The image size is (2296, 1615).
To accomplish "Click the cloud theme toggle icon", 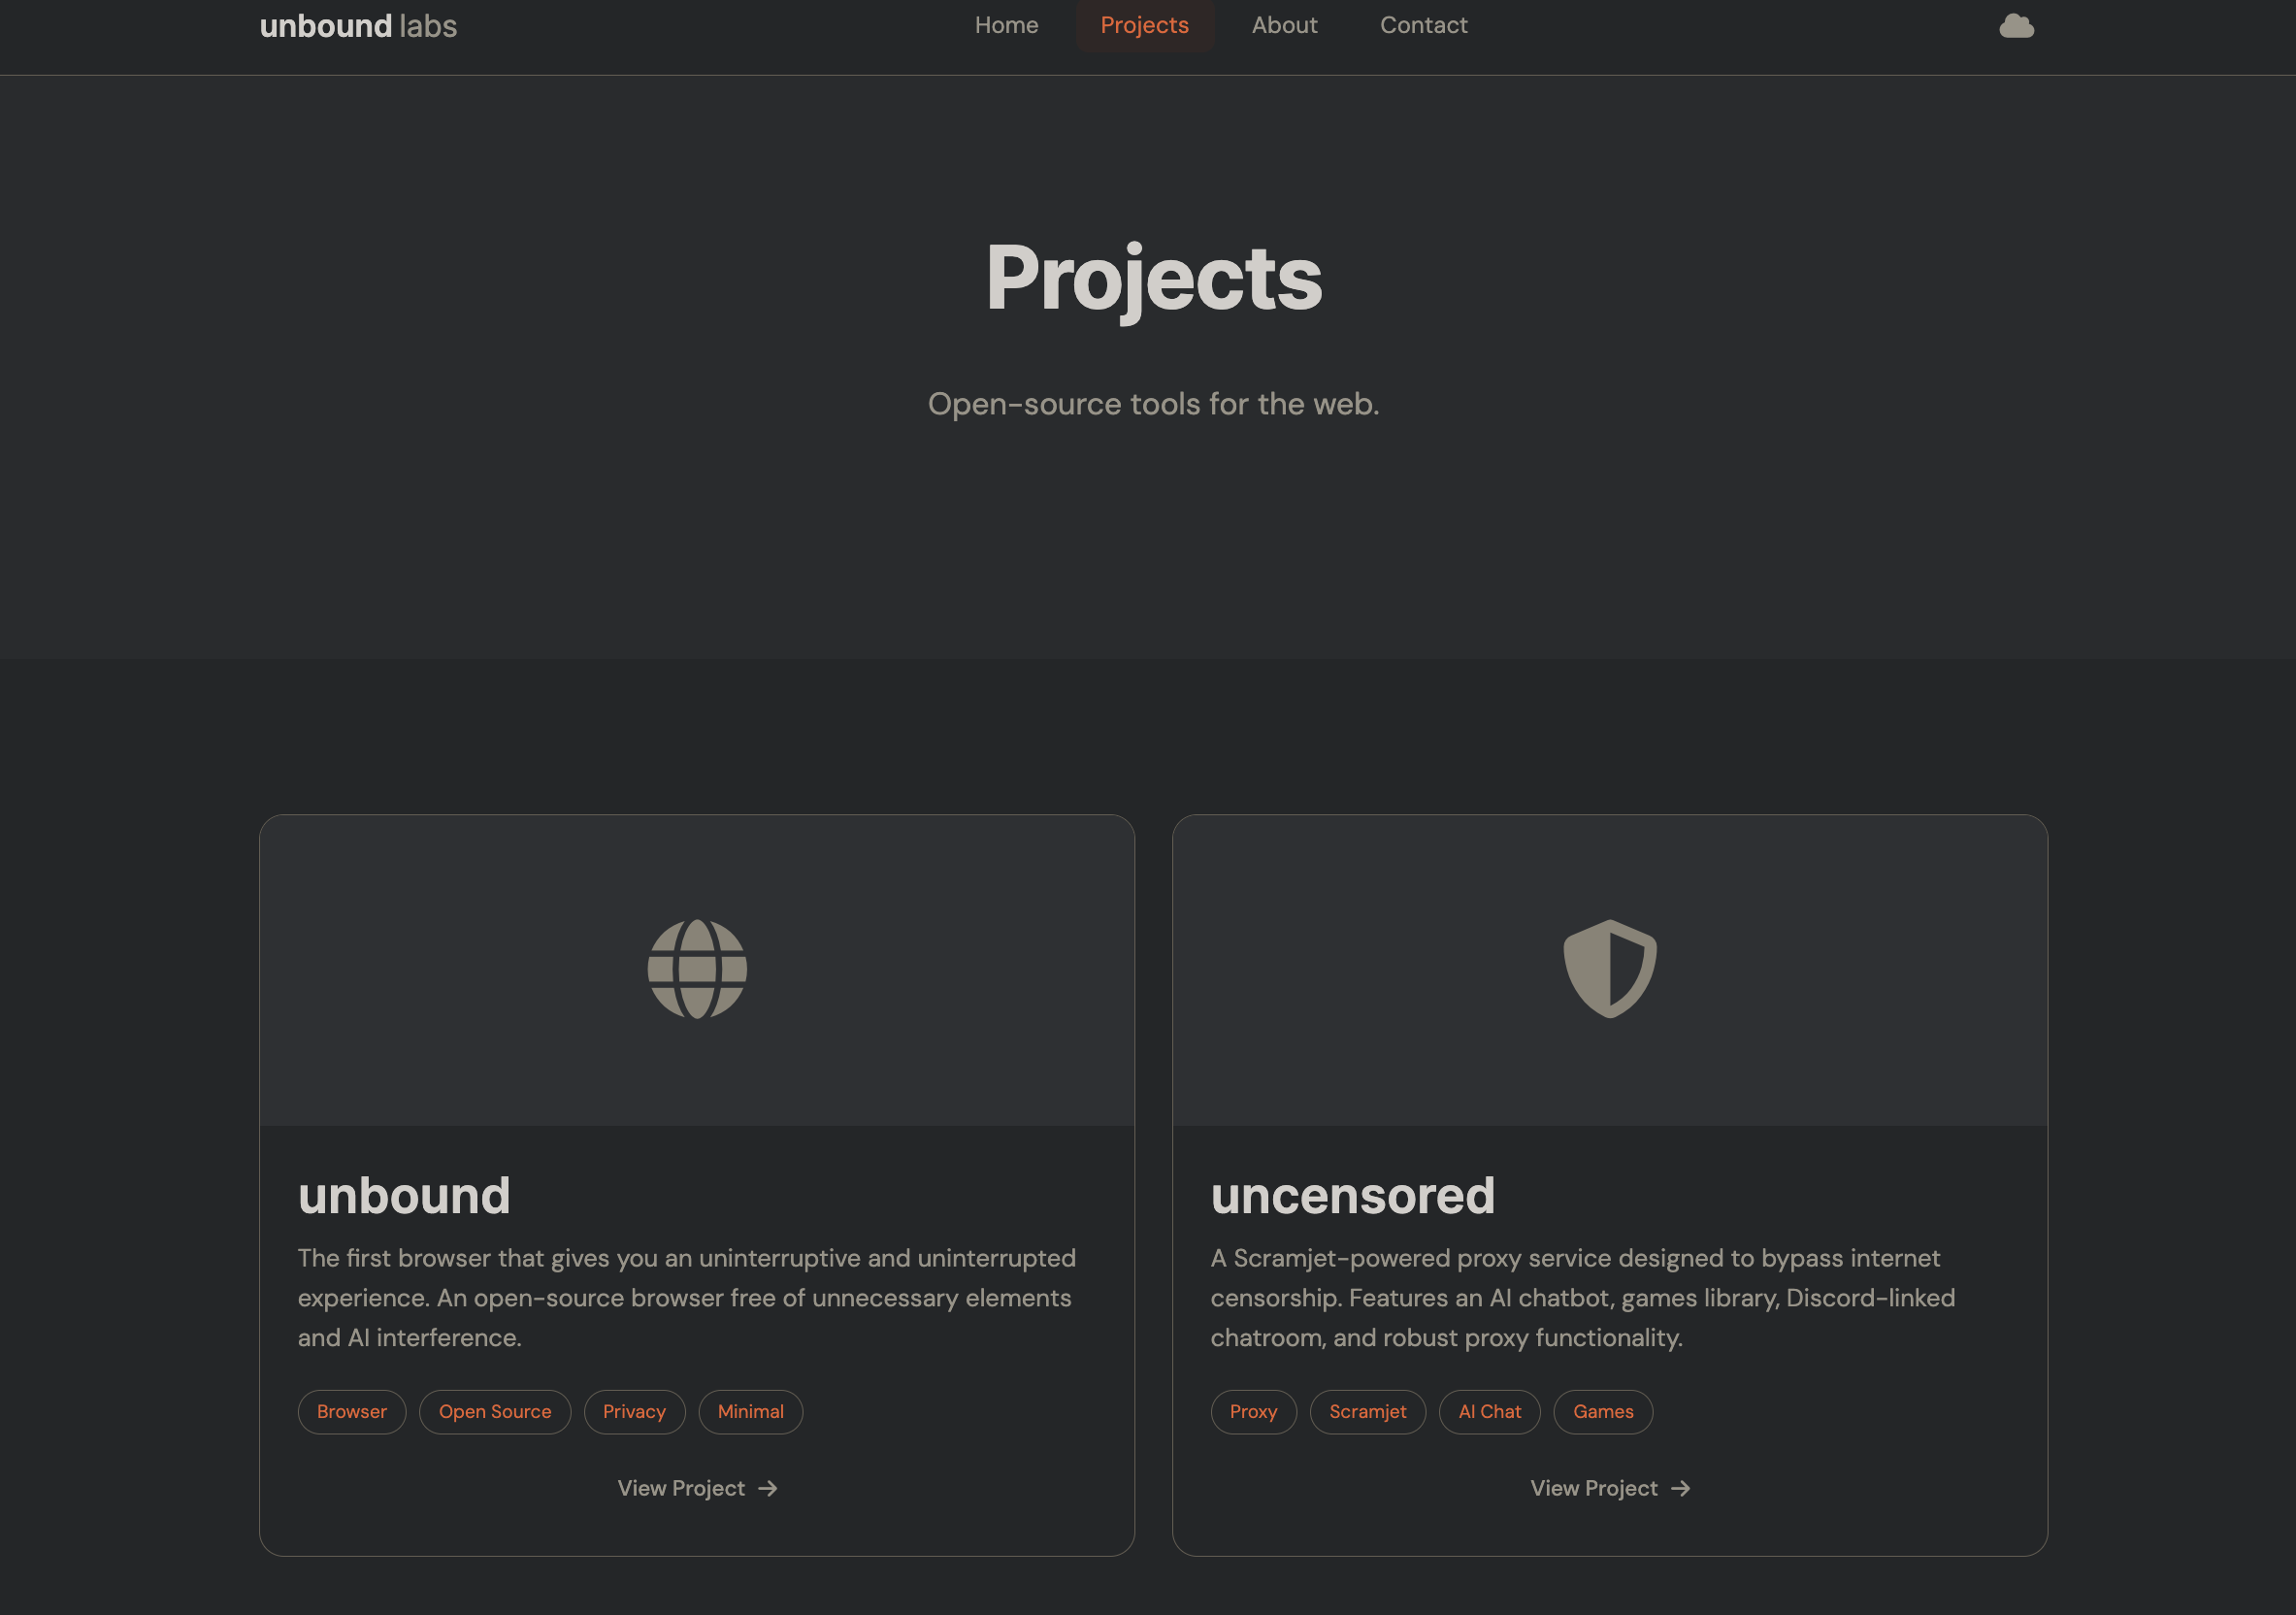I will click(x=2017, y=26).
